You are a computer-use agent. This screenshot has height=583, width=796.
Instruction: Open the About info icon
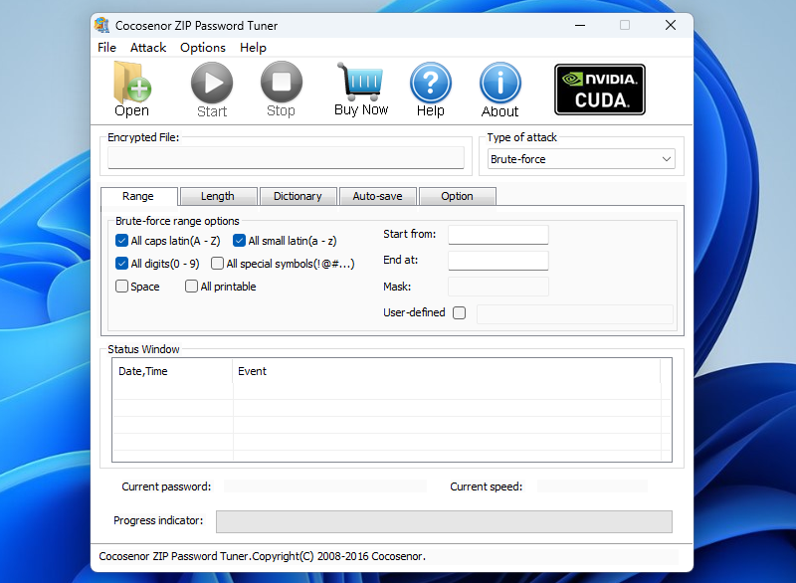click(x=500, y=83)
